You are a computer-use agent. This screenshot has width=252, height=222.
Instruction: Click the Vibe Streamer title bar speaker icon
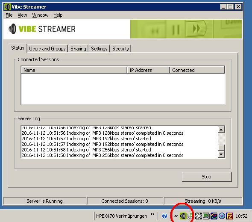(7, 7)
